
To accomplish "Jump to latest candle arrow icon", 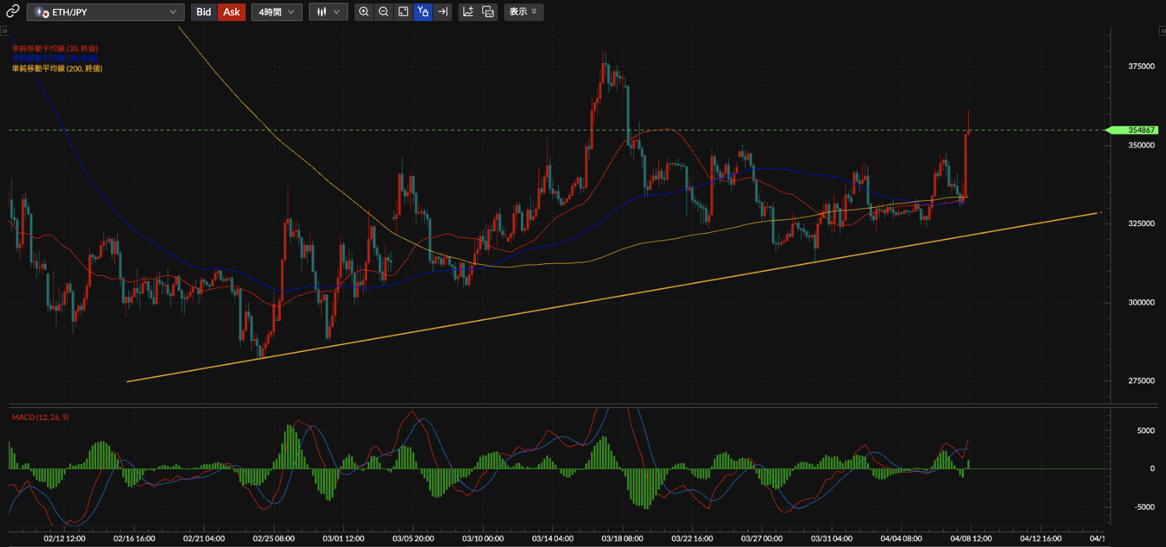I will tap(442, 12).
